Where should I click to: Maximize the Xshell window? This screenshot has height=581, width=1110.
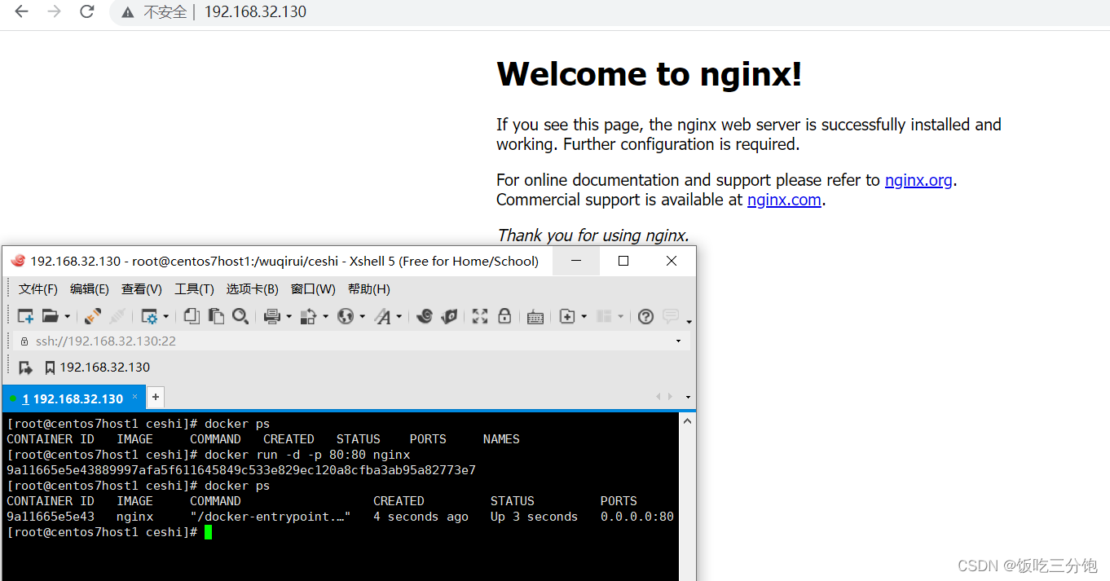[623, 261]
